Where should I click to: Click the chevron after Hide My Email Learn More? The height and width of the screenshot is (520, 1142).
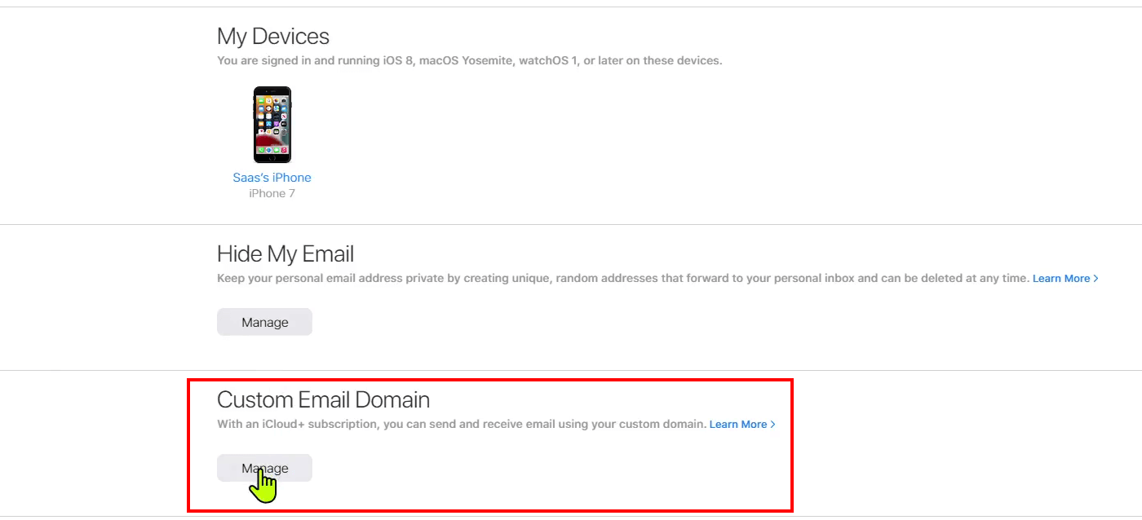1096,278
